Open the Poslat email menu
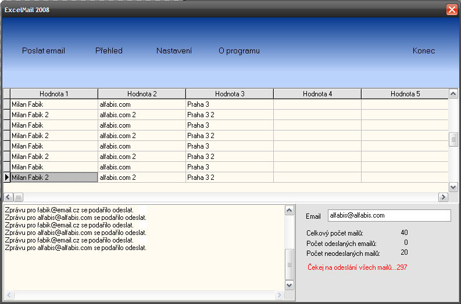Image resolution: width=461 pixels, height=304 pixels. [x=44, y=51]
